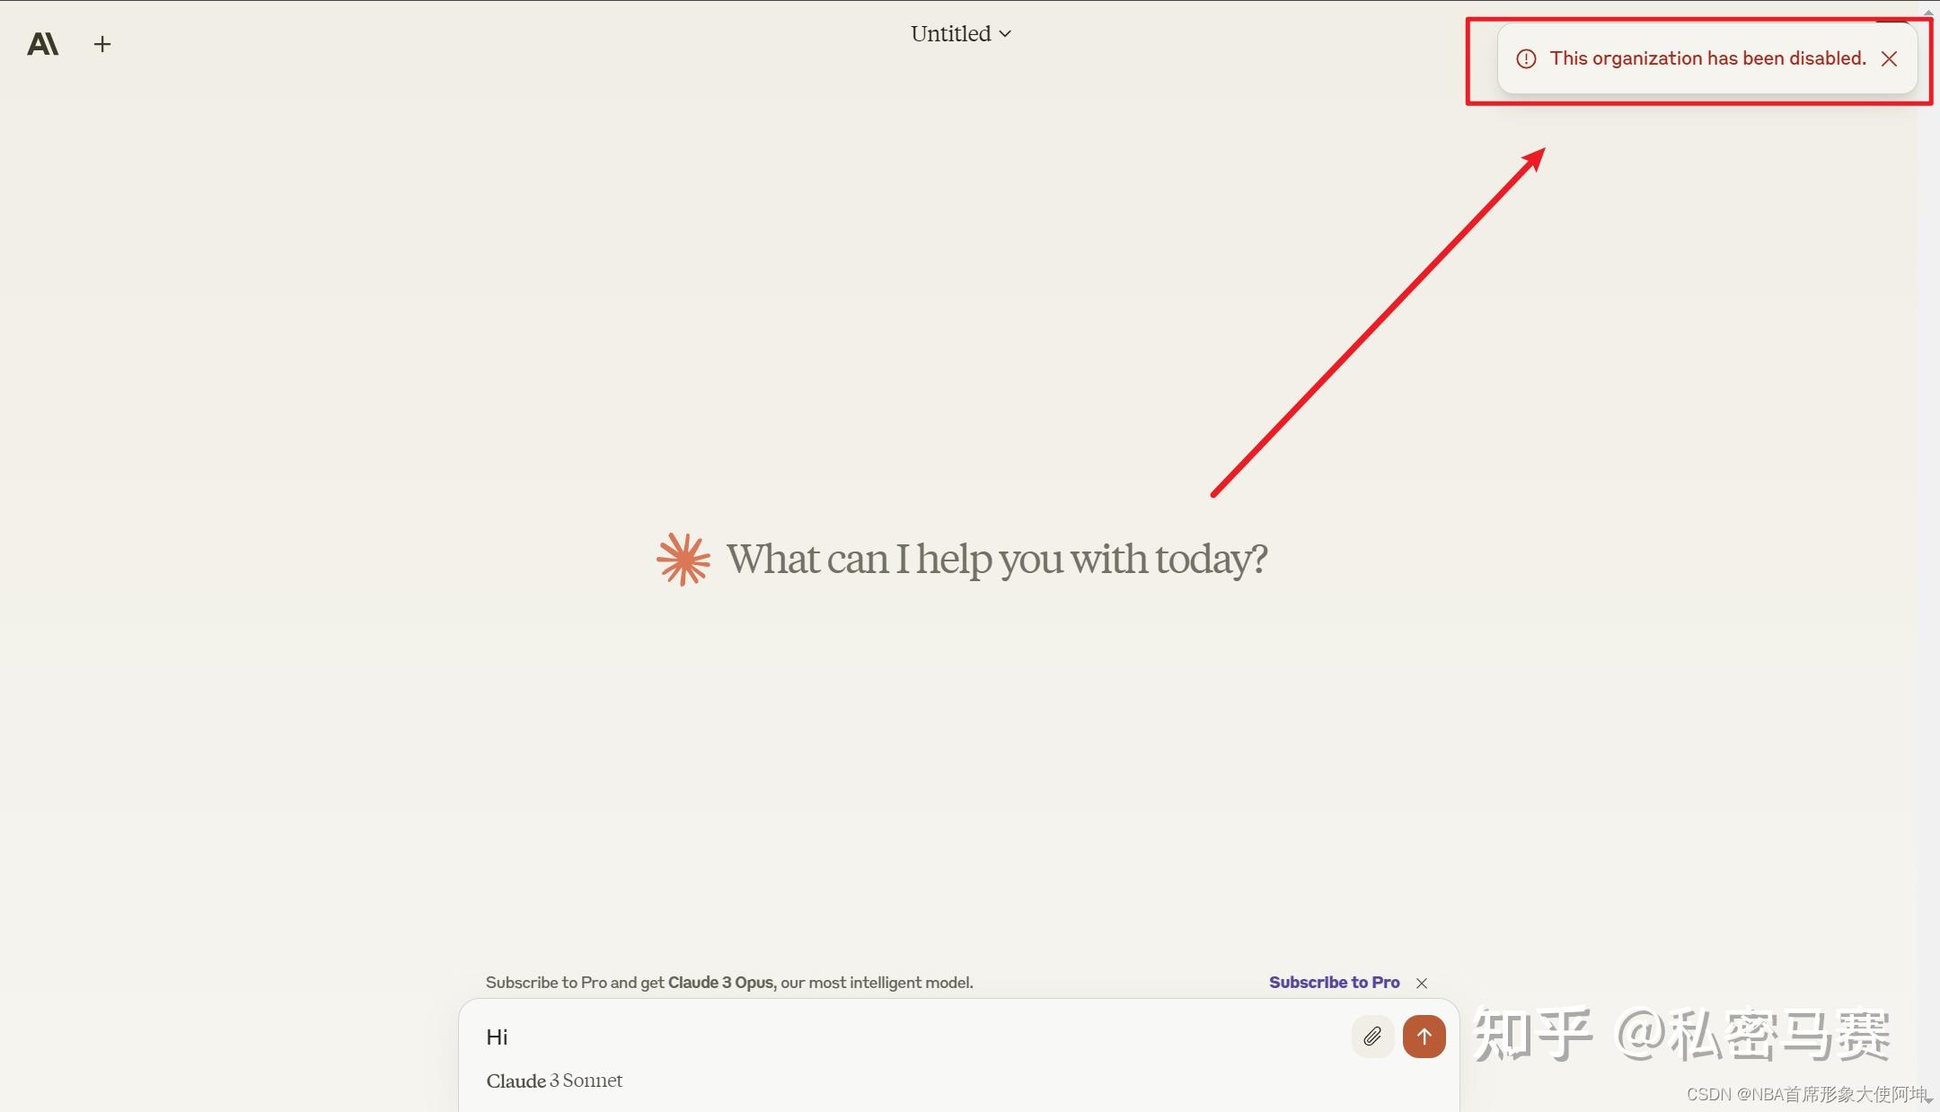
Task: Send the message with the arrow button
Action: coord(1424,1037)
